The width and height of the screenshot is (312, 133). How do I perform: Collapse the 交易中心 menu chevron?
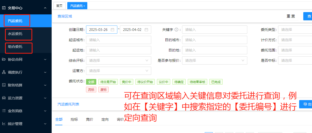[45, 8]
